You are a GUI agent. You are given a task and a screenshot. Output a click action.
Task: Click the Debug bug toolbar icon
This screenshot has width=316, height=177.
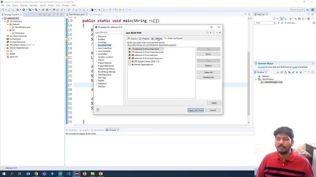point(18,10)
